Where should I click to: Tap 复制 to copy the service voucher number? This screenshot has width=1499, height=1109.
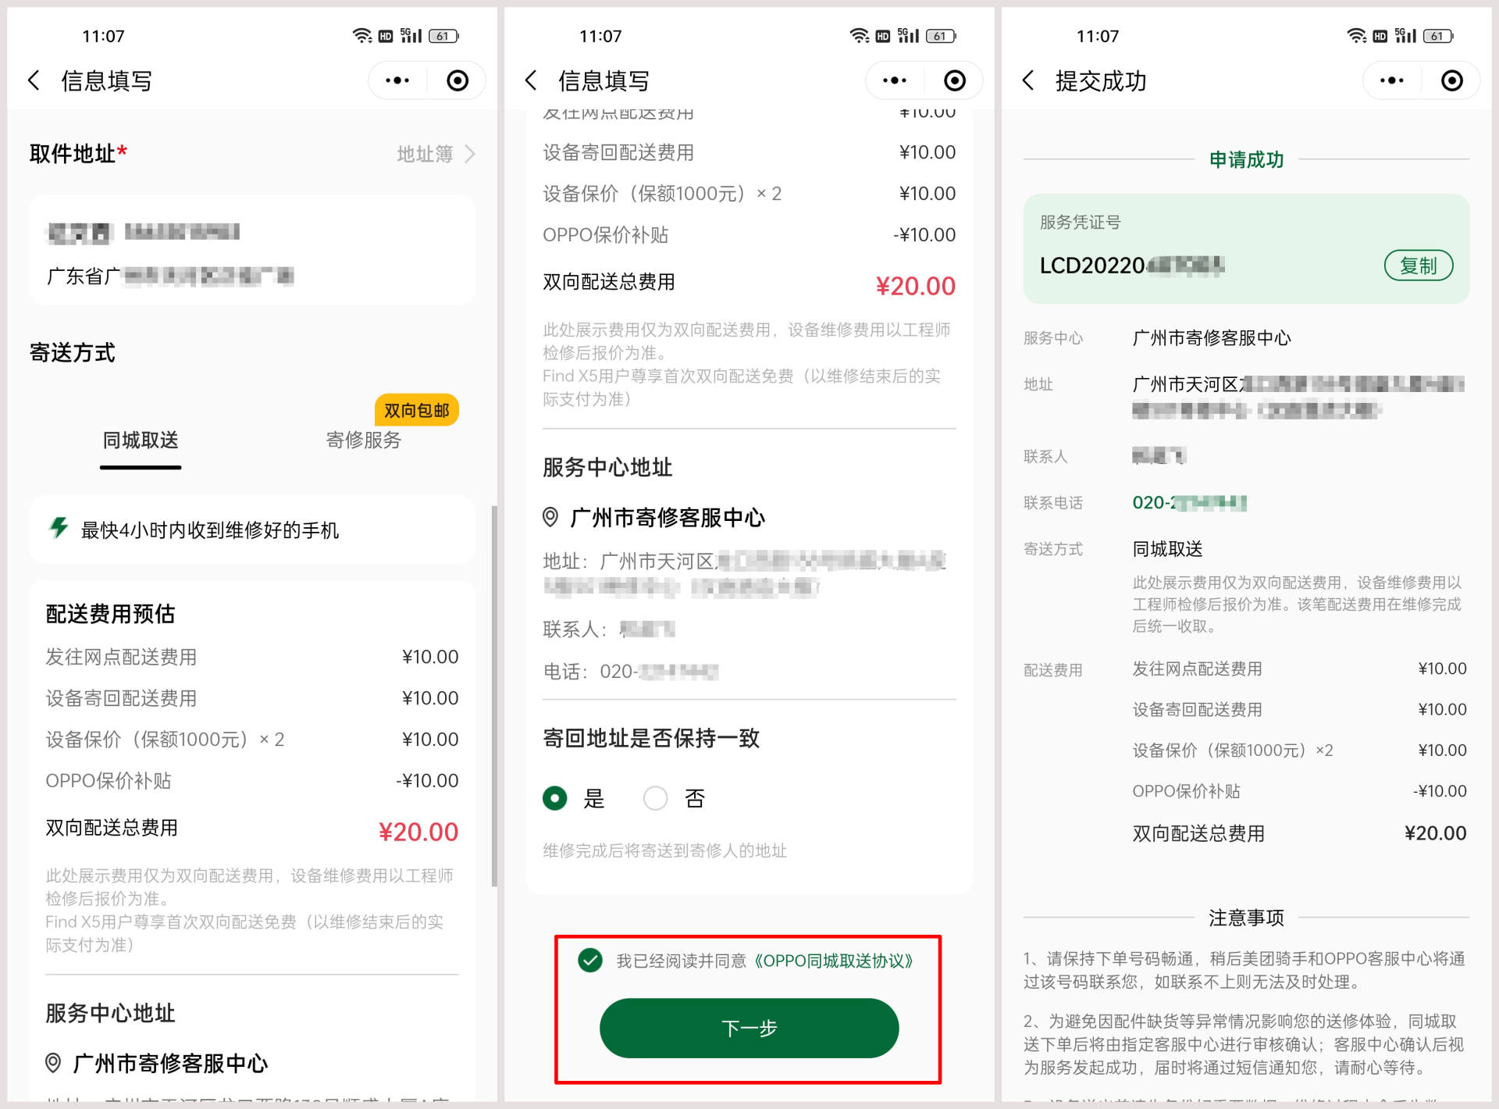point(1419,266)
